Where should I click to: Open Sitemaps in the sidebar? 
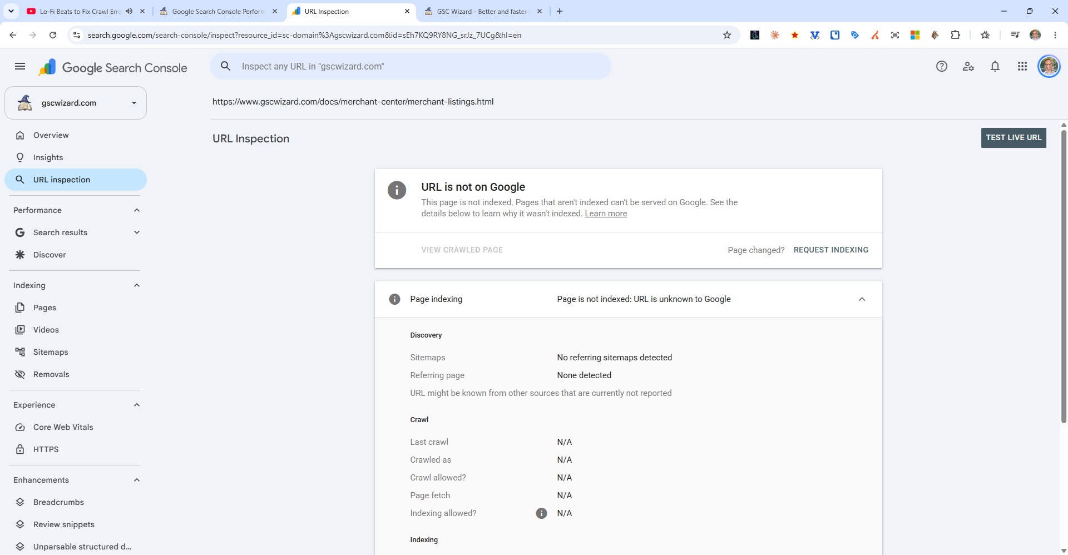[76, 352]
